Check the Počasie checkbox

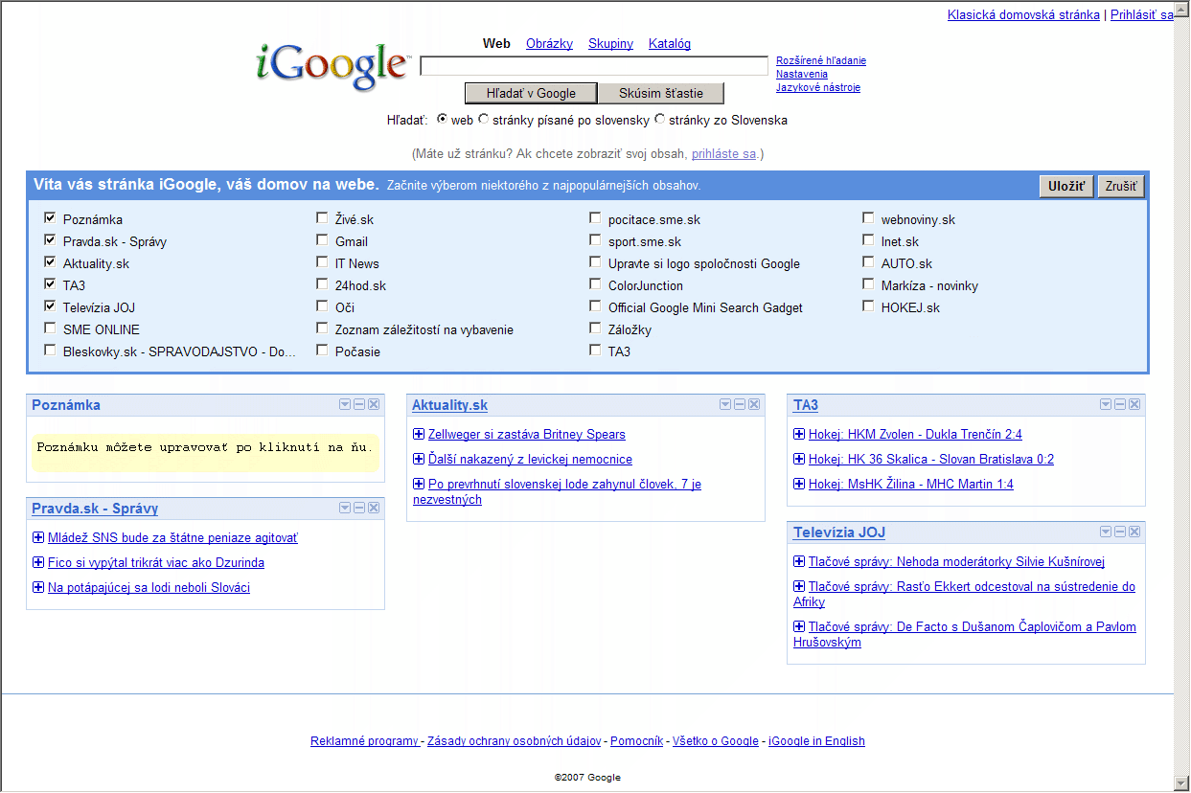(x=322, y=351)
